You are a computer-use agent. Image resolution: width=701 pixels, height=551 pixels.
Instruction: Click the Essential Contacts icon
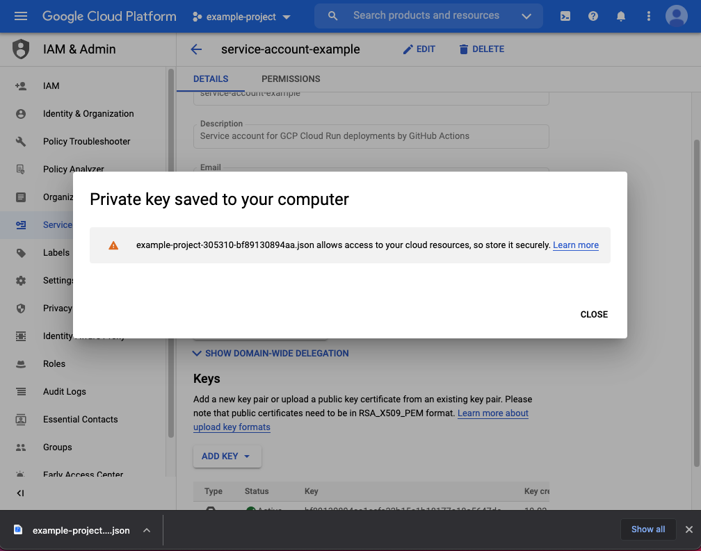[x=21, y=419]
